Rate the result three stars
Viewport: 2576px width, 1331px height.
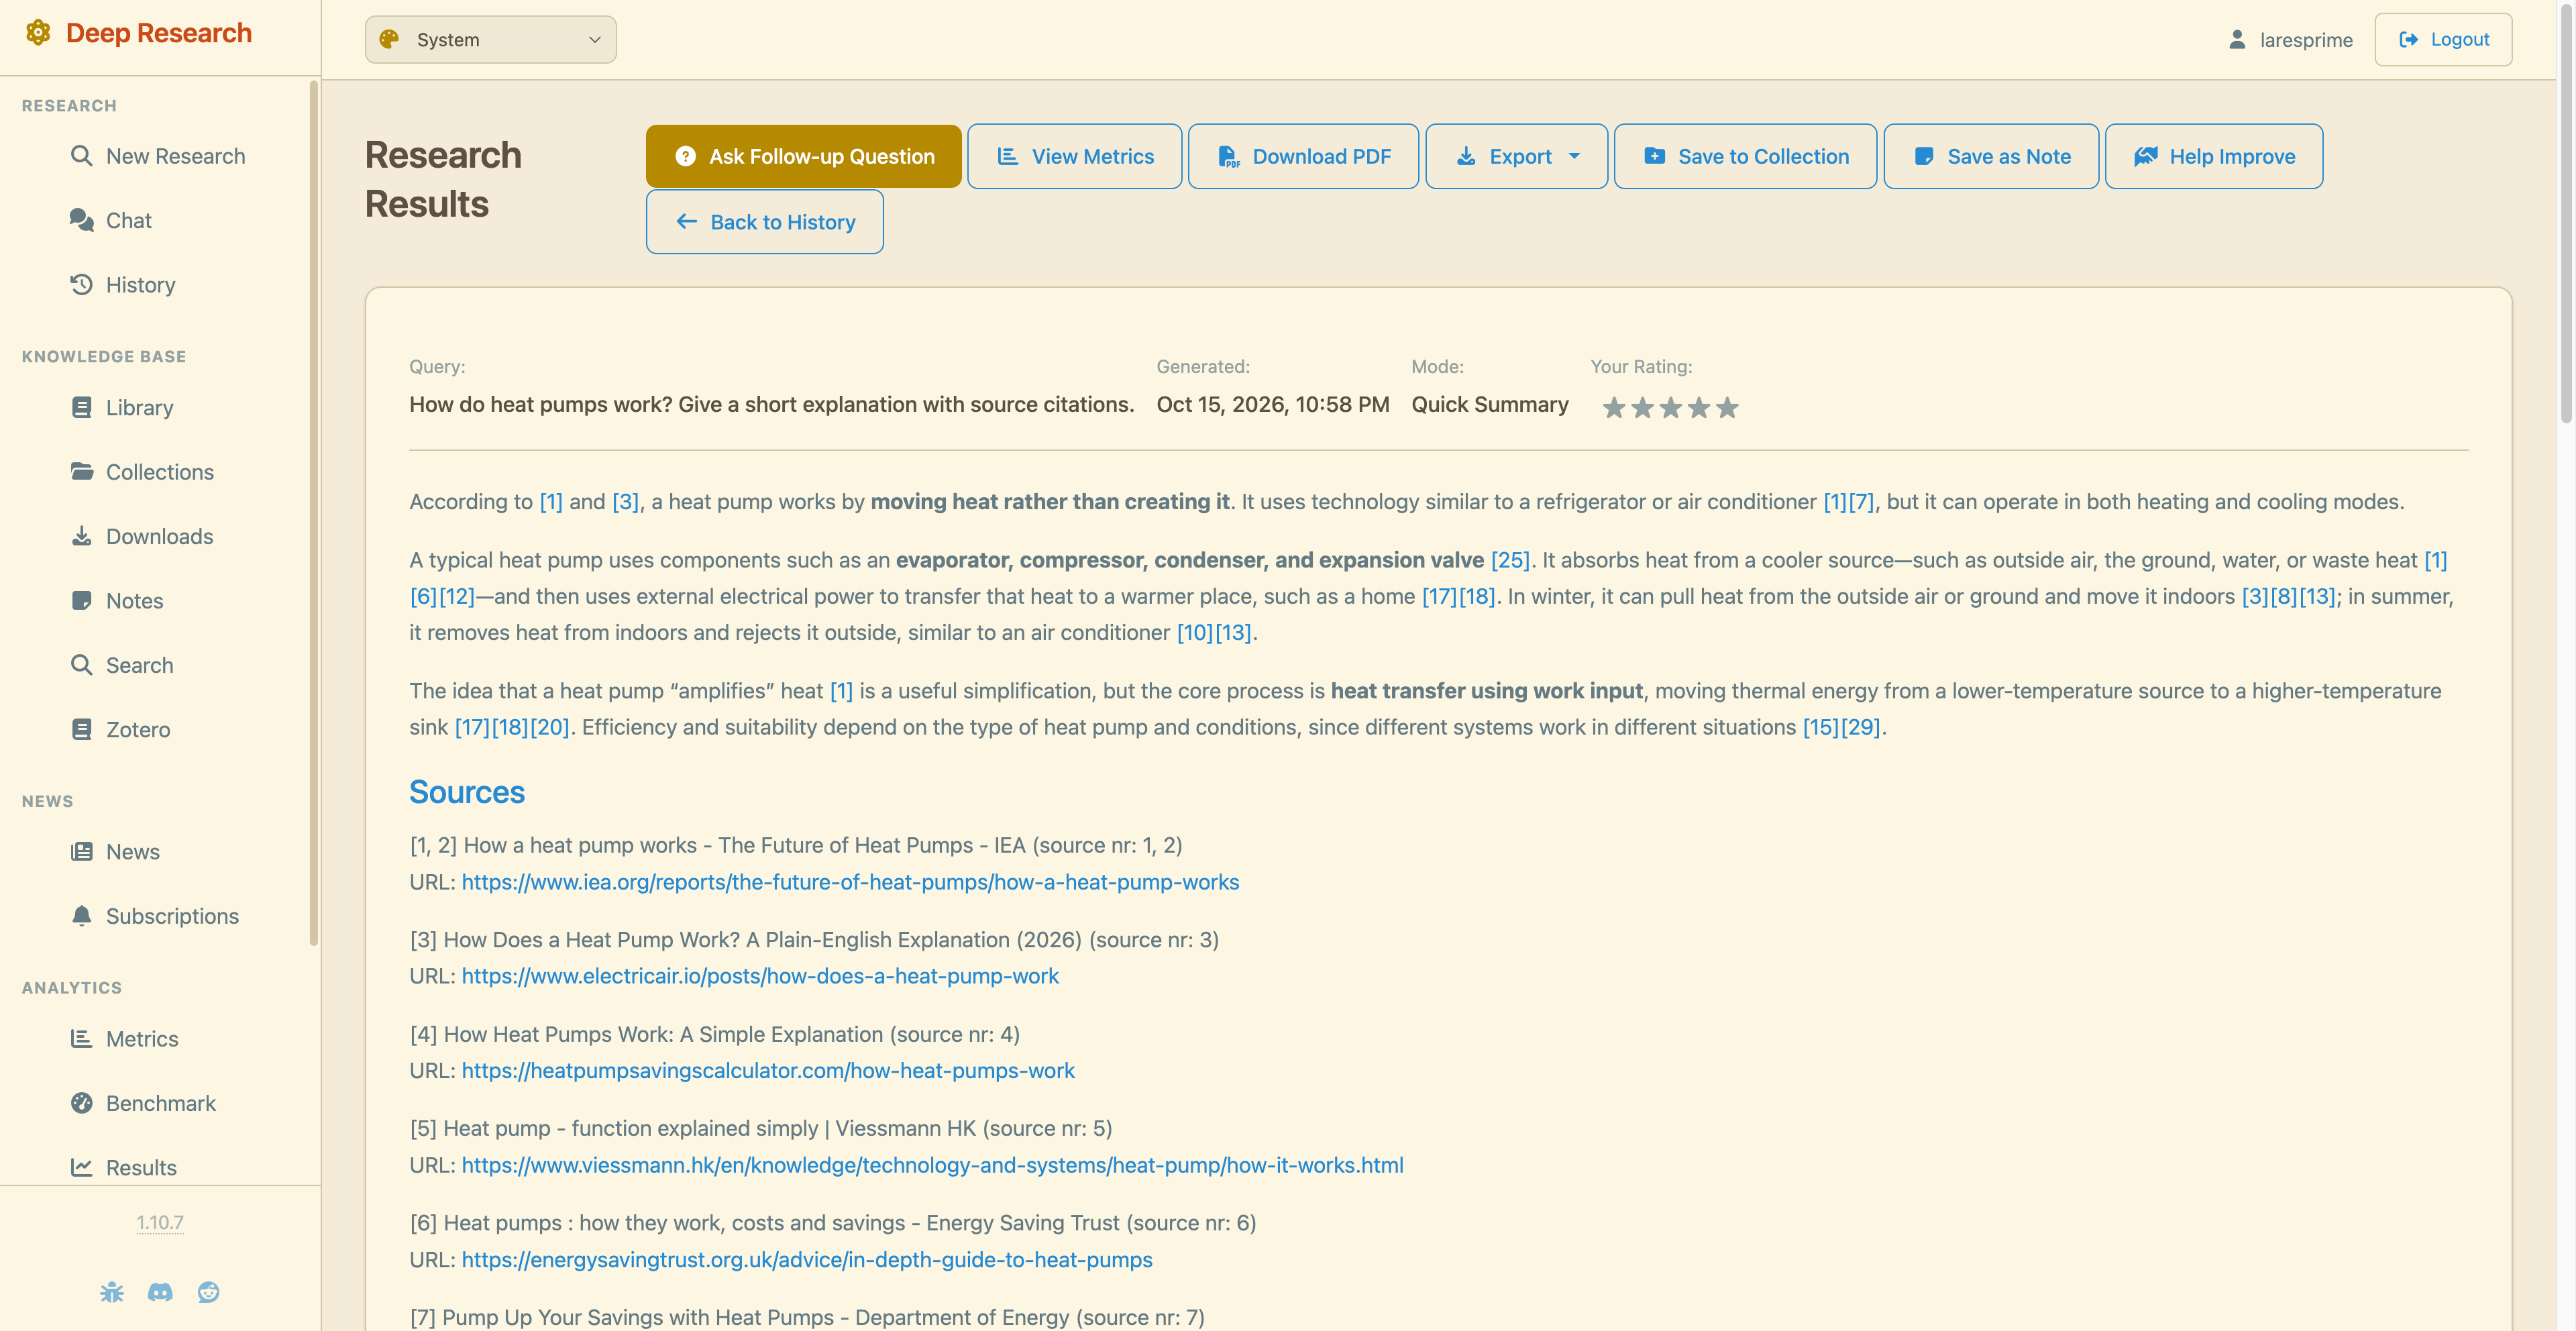[x=1670, y=407]
